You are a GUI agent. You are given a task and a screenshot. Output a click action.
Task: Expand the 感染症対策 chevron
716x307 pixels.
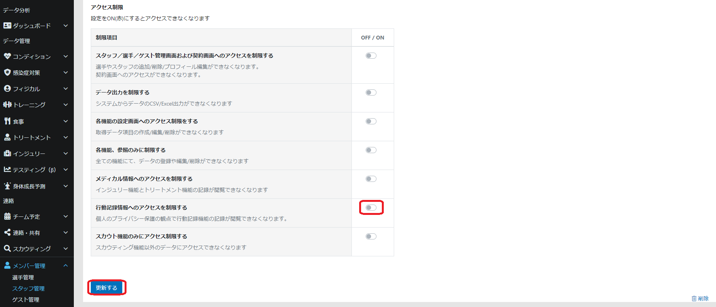click(66, 73)
